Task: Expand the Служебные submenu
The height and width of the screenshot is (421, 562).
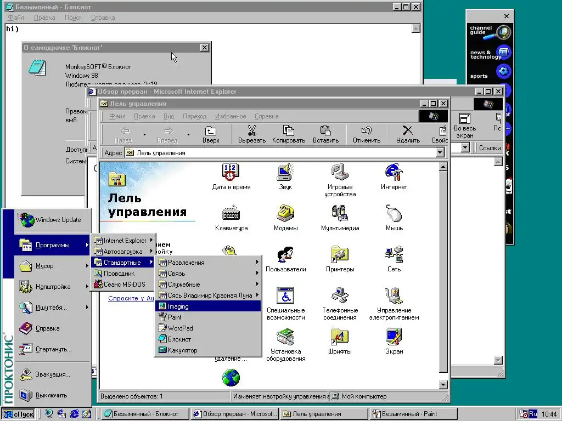Action: coord(208,285)
